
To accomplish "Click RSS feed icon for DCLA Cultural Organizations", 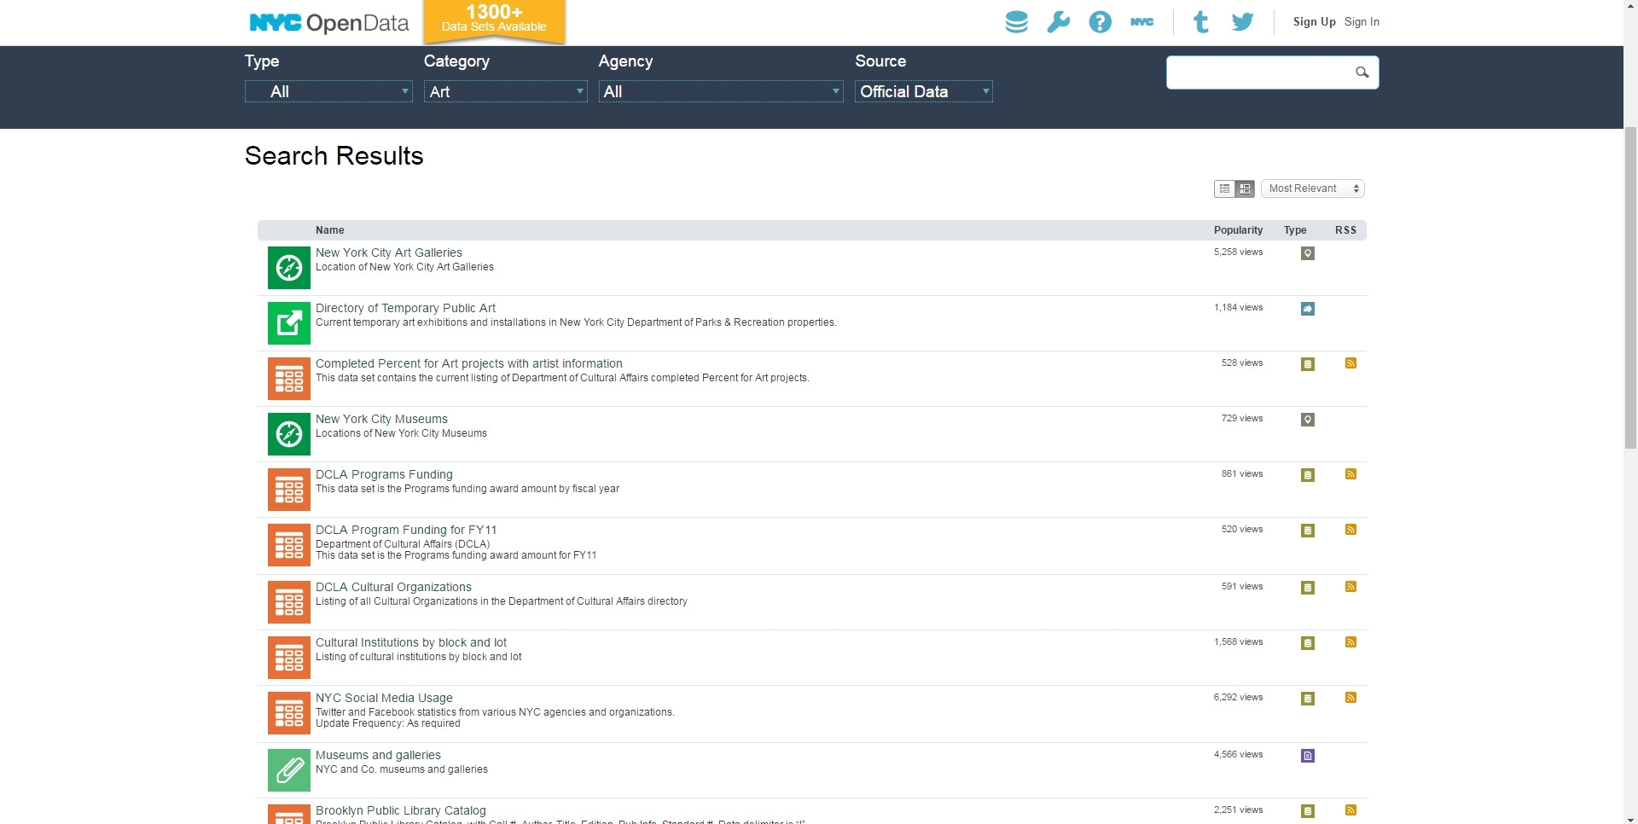I will pyautogui.click(x=1350, y=587).
